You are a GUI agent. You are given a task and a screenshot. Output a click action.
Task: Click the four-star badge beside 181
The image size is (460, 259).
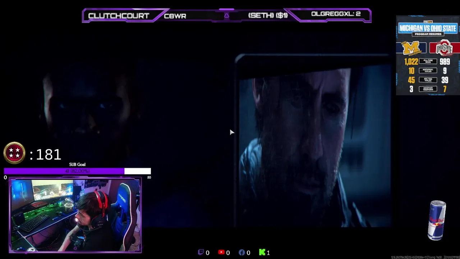[14, 153]
